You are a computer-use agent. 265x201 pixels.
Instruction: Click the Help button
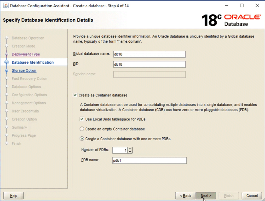[14, 196]
